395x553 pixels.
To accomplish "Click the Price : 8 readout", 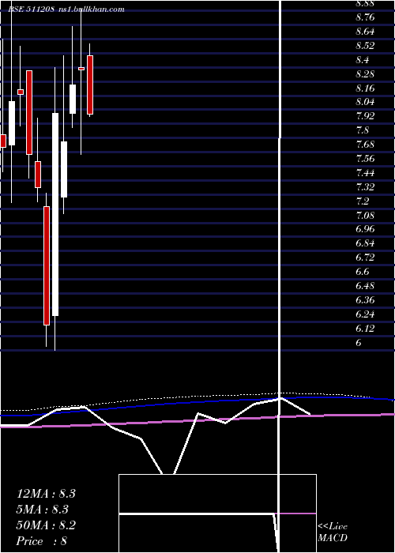I will [x=42, y=541].
